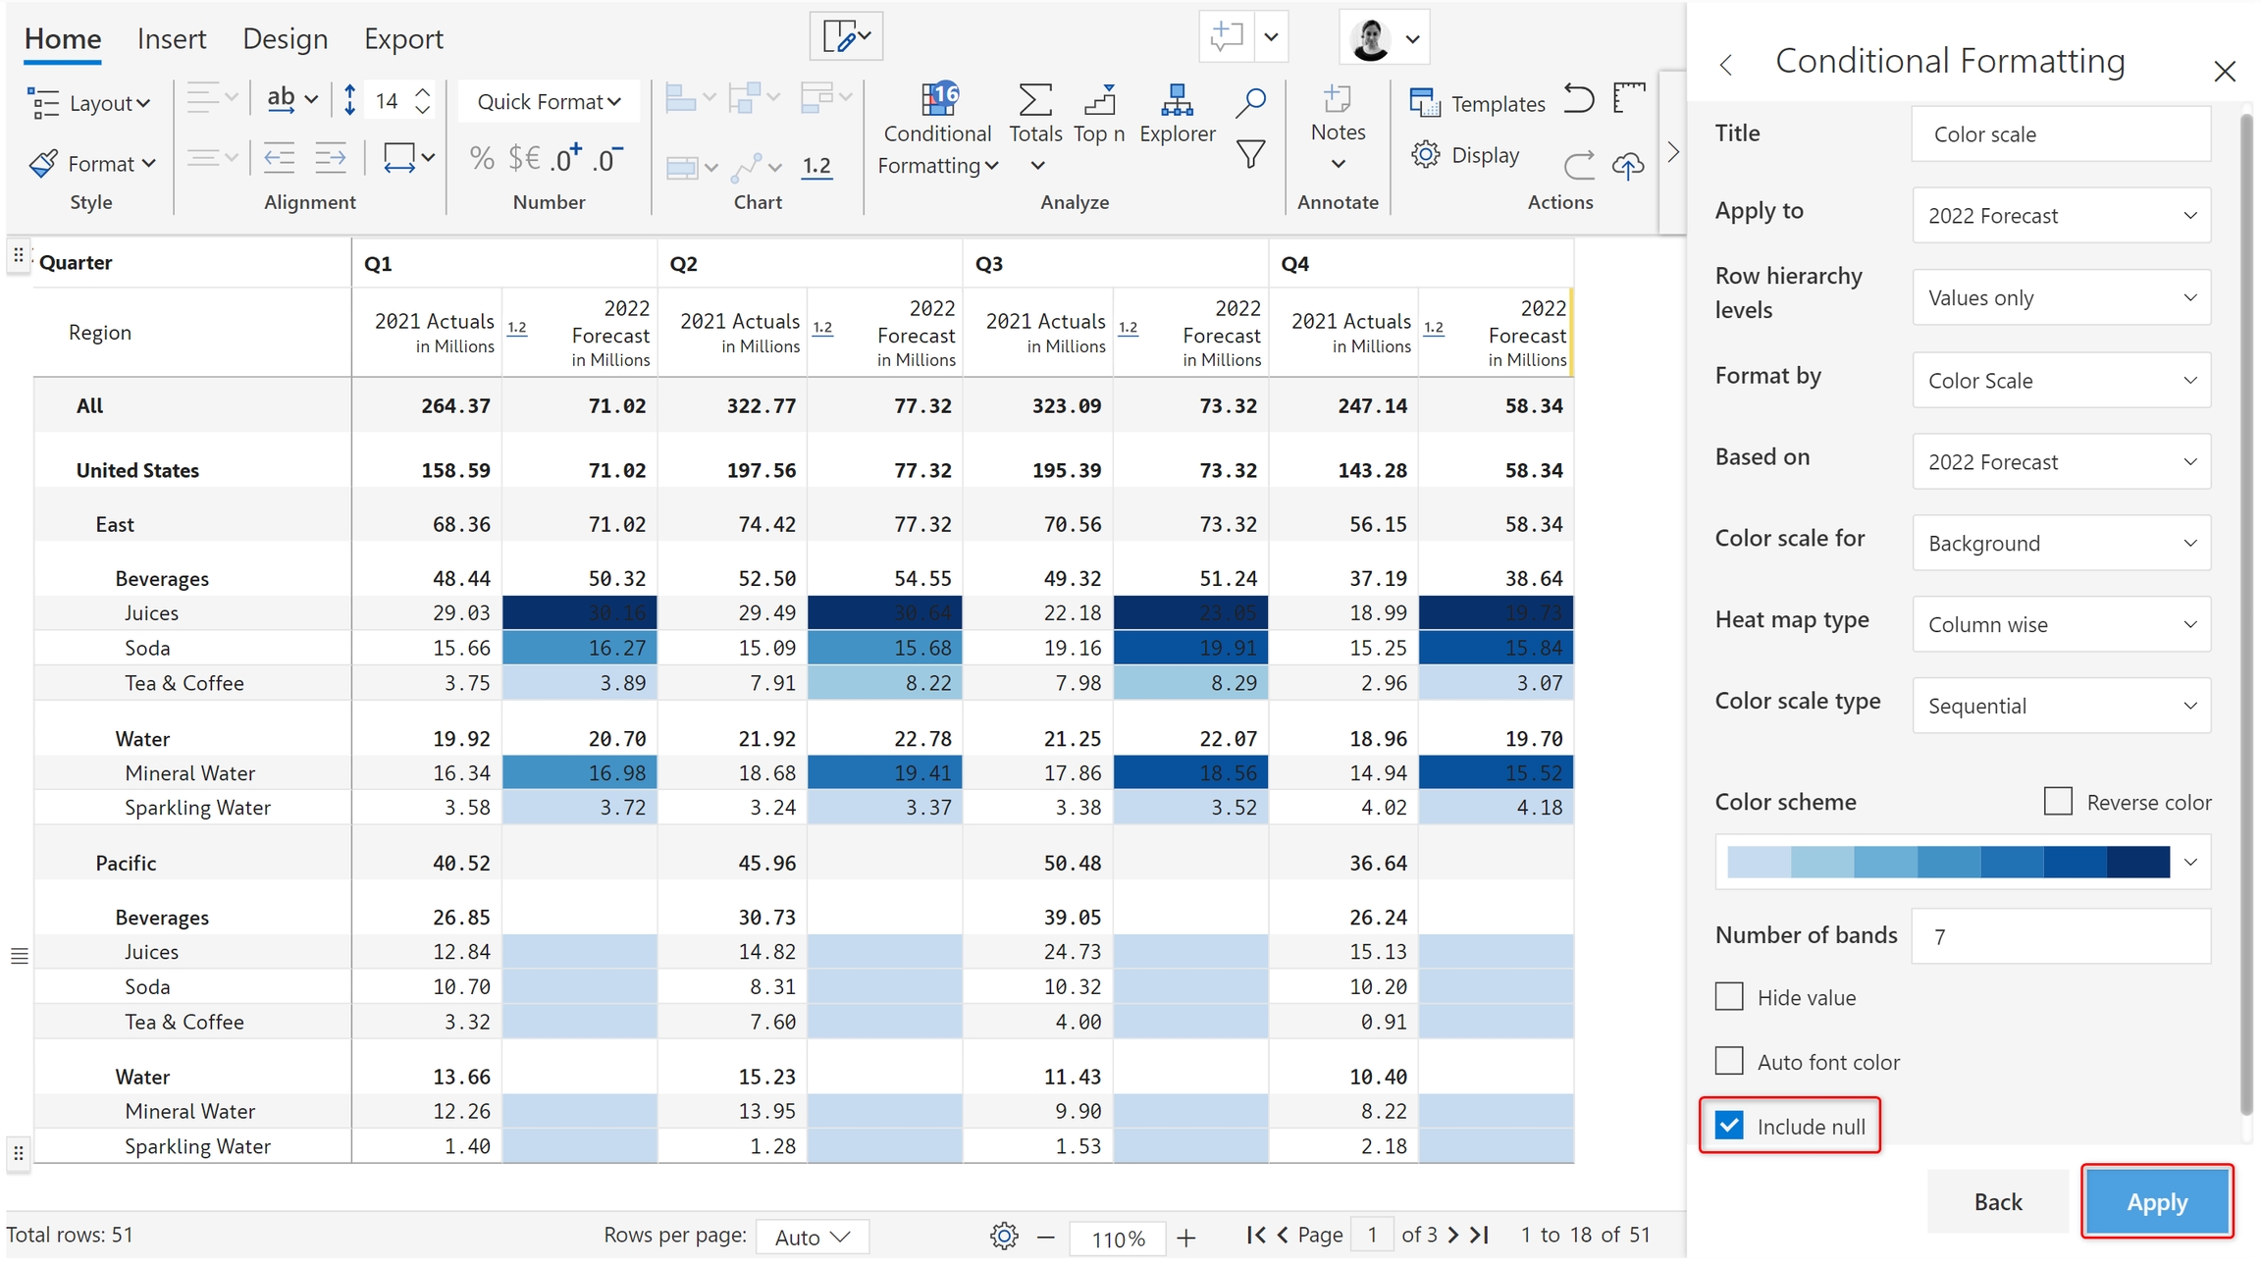Click the undo arrow icon
The image size is (2261, 1266).
coord(1578,99)
